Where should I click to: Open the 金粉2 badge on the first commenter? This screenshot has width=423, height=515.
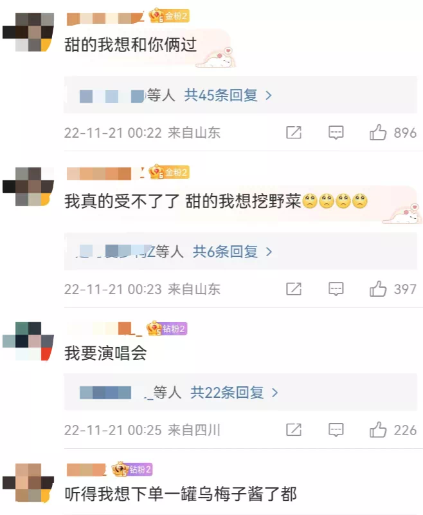(169, 15)
